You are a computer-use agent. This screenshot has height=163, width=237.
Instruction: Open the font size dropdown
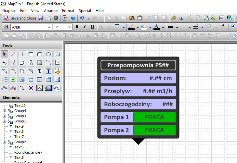click(71, 27)
